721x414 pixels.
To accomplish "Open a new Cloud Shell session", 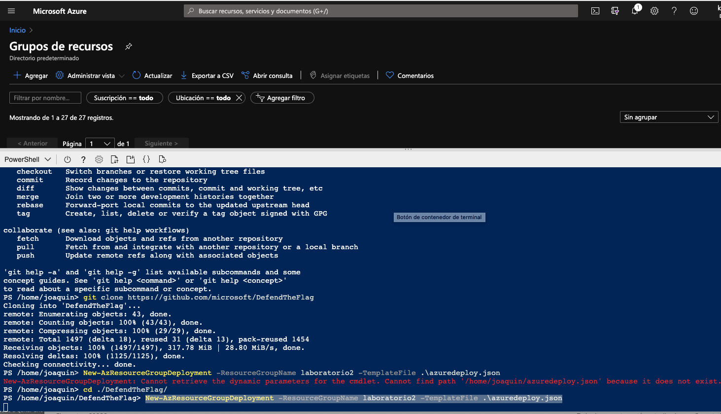I will 131,159.
